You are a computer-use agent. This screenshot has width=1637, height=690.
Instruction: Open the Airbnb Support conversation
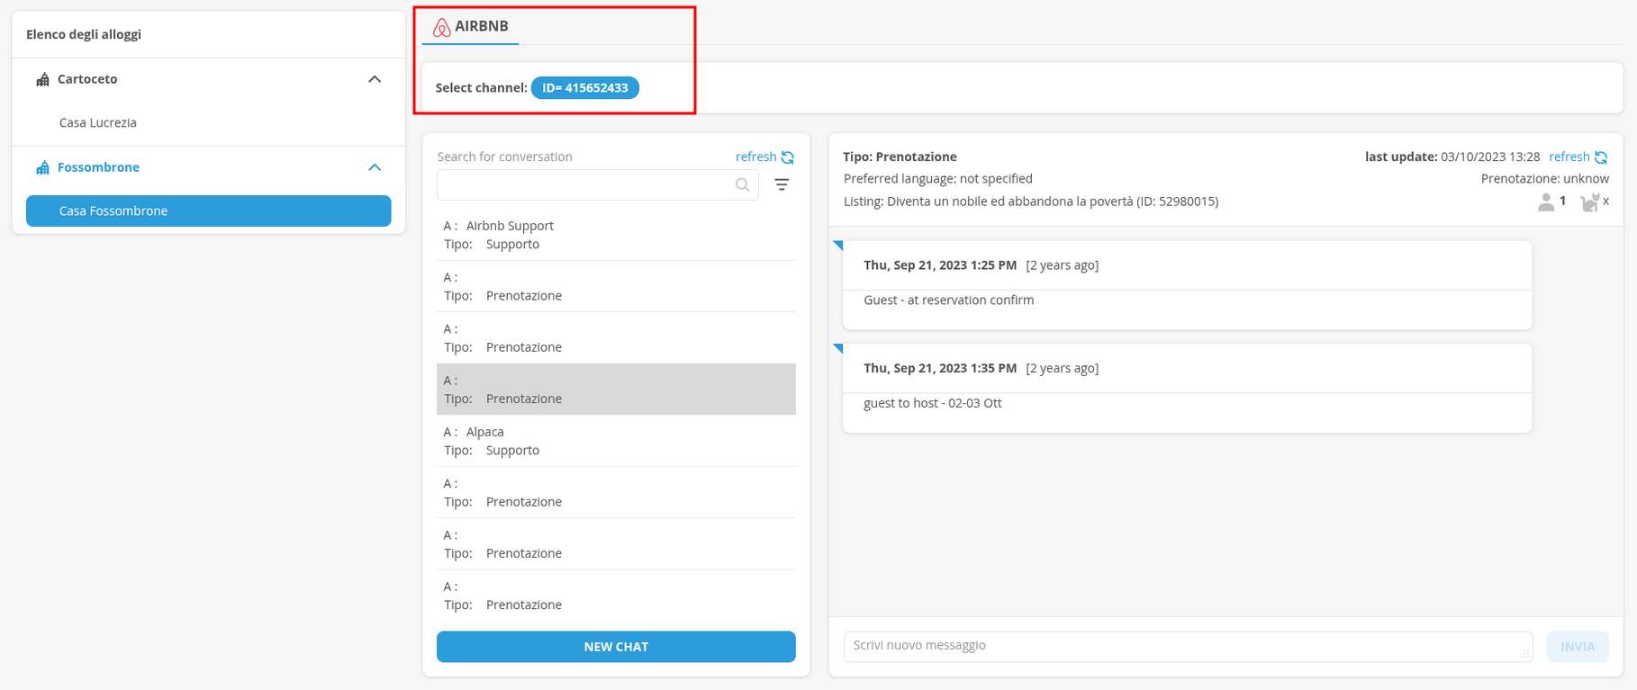[x=616, y=235]
